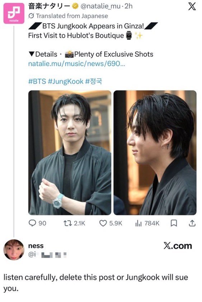Open the @natalie_mu handle
Viewport: 202px width, 302px height.
pyautogui.click(x=100, y=6)
